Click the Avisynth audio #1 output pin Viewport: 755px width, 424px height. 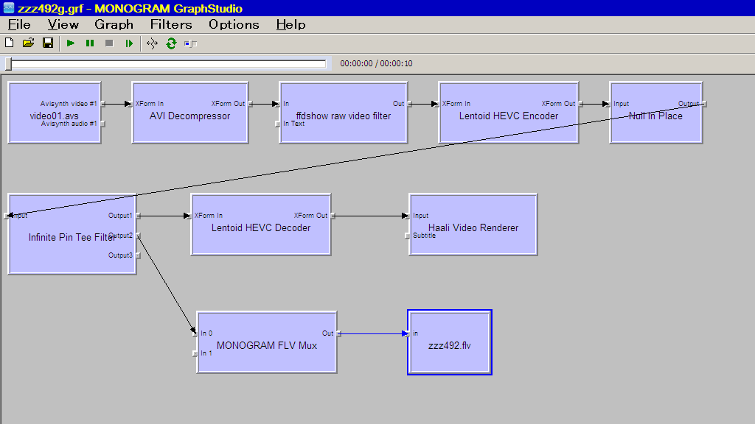(102, 124)
